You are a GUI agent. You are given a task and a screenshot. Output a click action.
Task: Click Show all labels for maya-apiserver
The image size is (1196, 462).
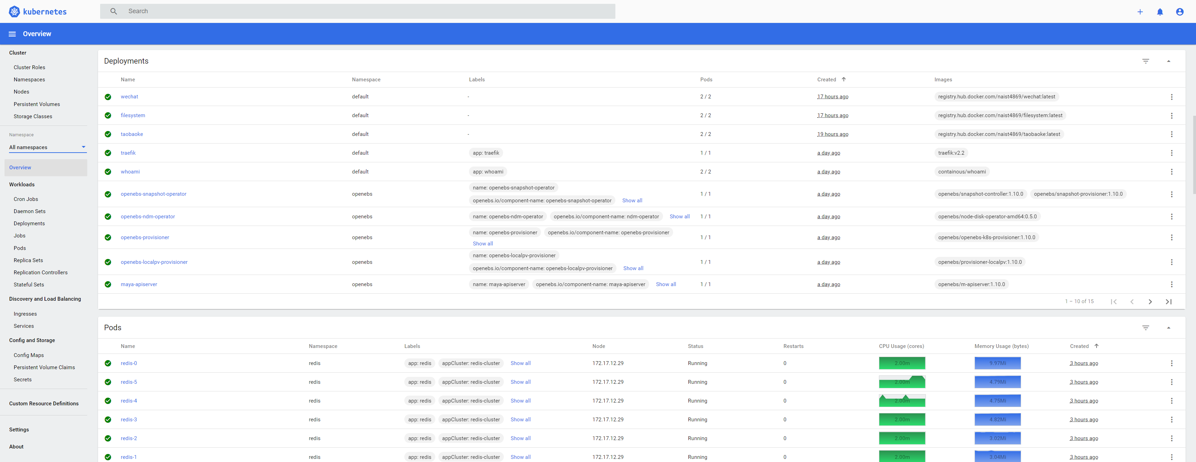[x=665, y=284]
